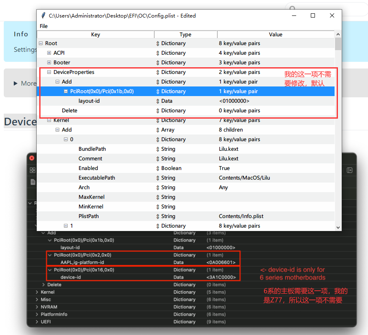Viewport: 368px width, 335px height.
Task: Expand the Booter entry
Action: (49, 63)
